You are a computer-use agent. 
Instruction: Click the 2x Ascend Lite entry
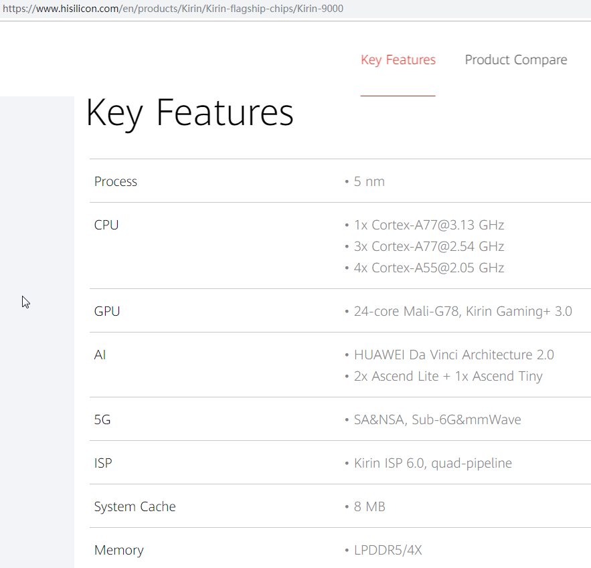click(x=448, y=376)
